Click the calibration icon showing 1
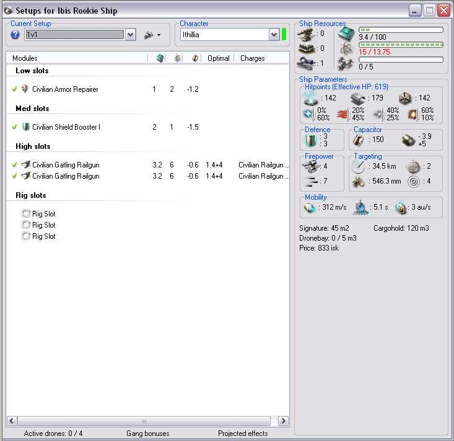Viewport: 454px width, 441px height. coord(307,63)
